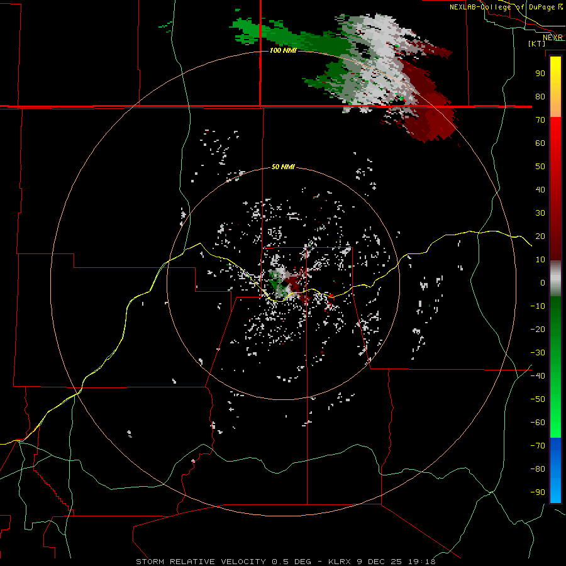
Task: Click the 70 label on the velocity scale
Action: click(x=540, y=120)
